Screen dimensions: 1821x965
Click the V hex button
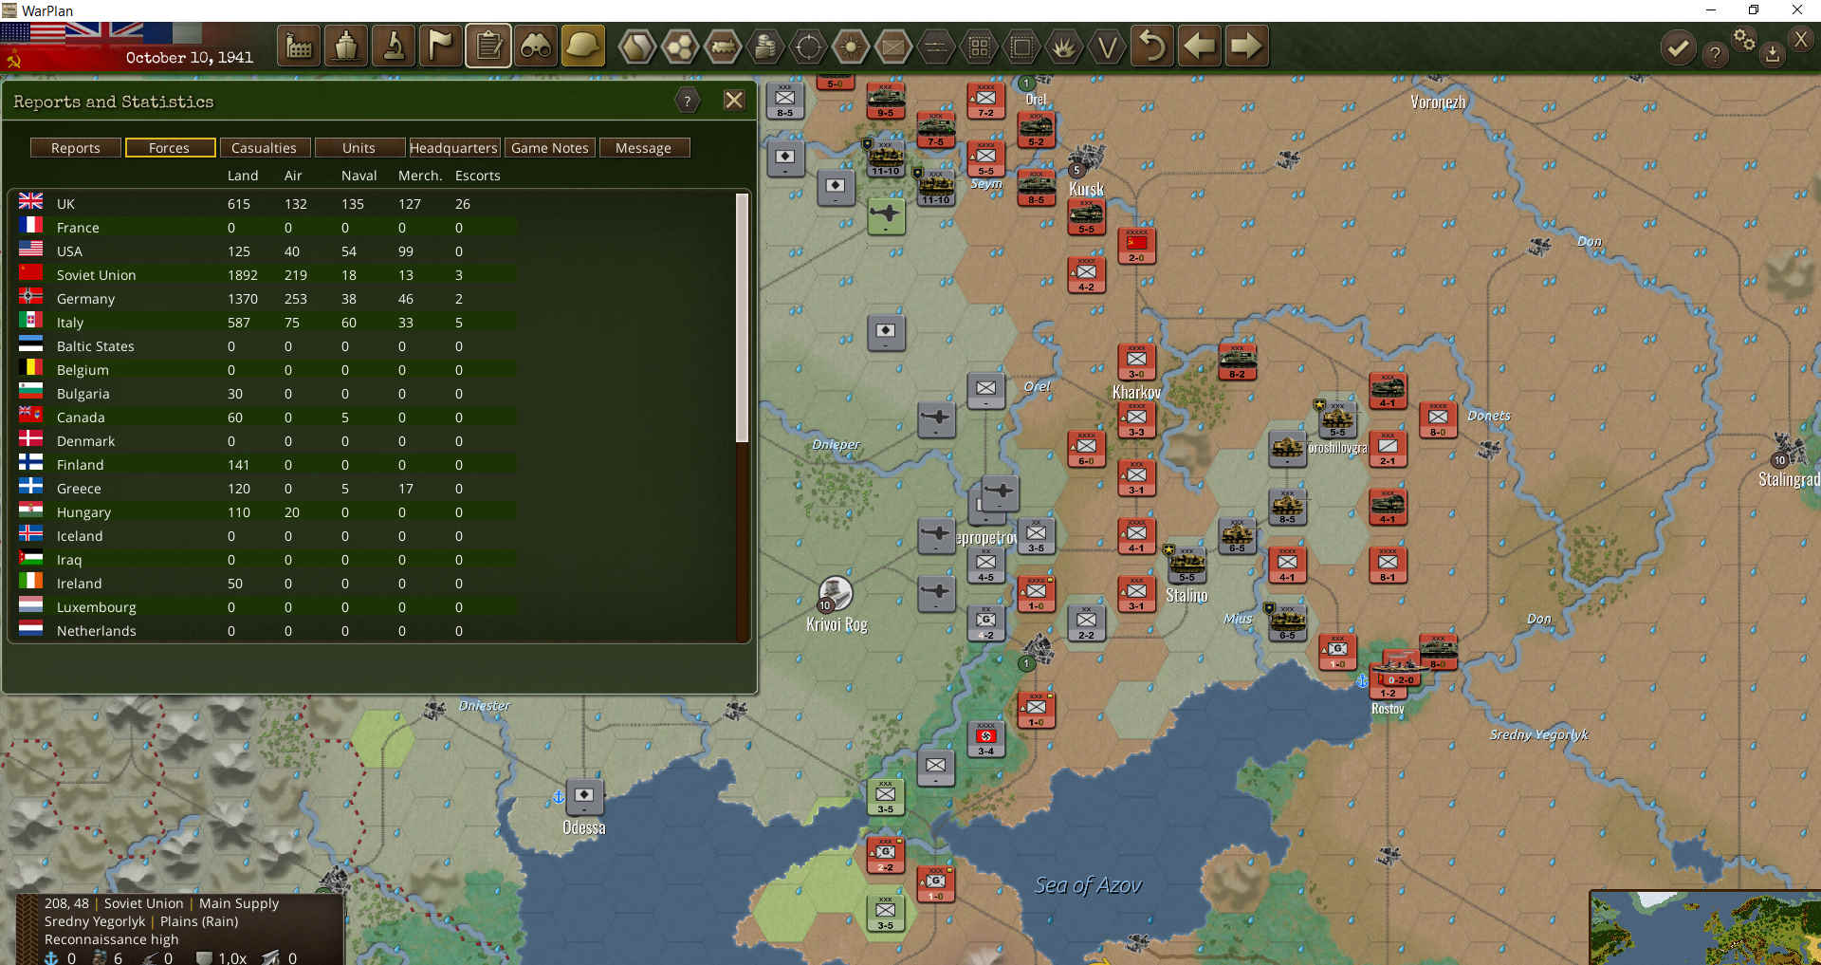point(1107,46)
